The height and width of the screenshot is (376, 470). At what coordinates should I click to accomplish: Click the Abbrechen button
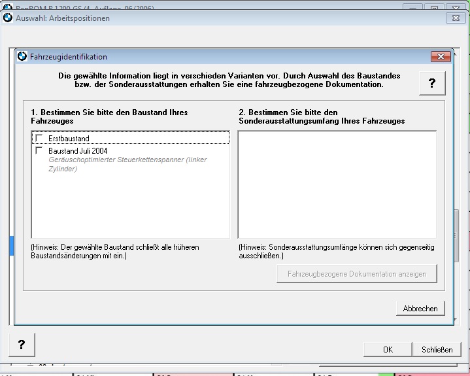(420, 309)
